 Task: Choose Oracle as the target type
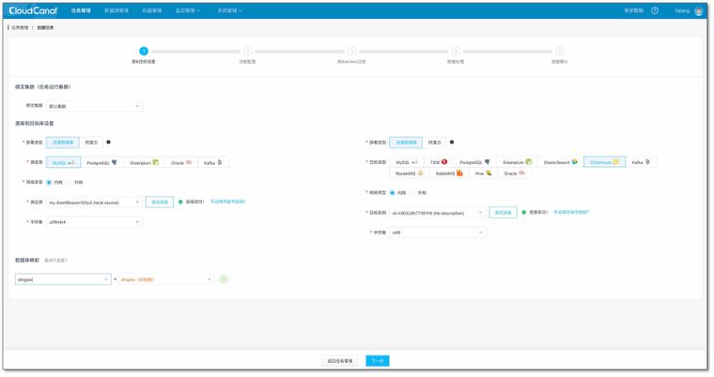pyautogui.click(x=514, y=173)
